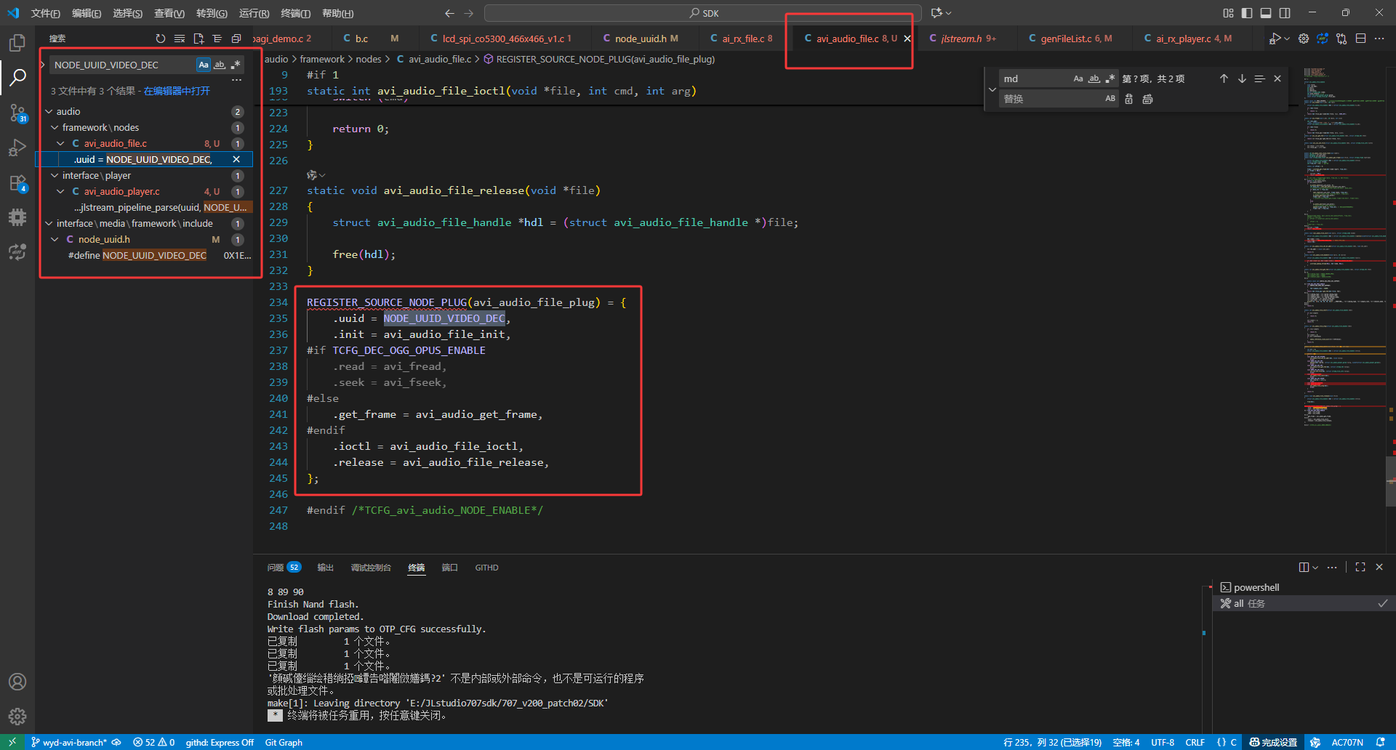The height and width of the screenshot is (750, 1396).
Task: Clear the search results list
Action: (180, 39)
